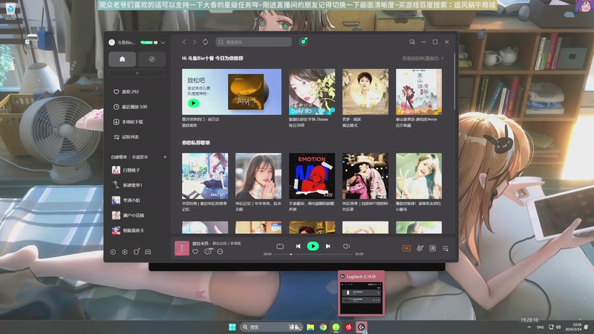594x334 pixels.
Task: Play the 放松吧 recommendation green button
Action: [x=193, y=103]
